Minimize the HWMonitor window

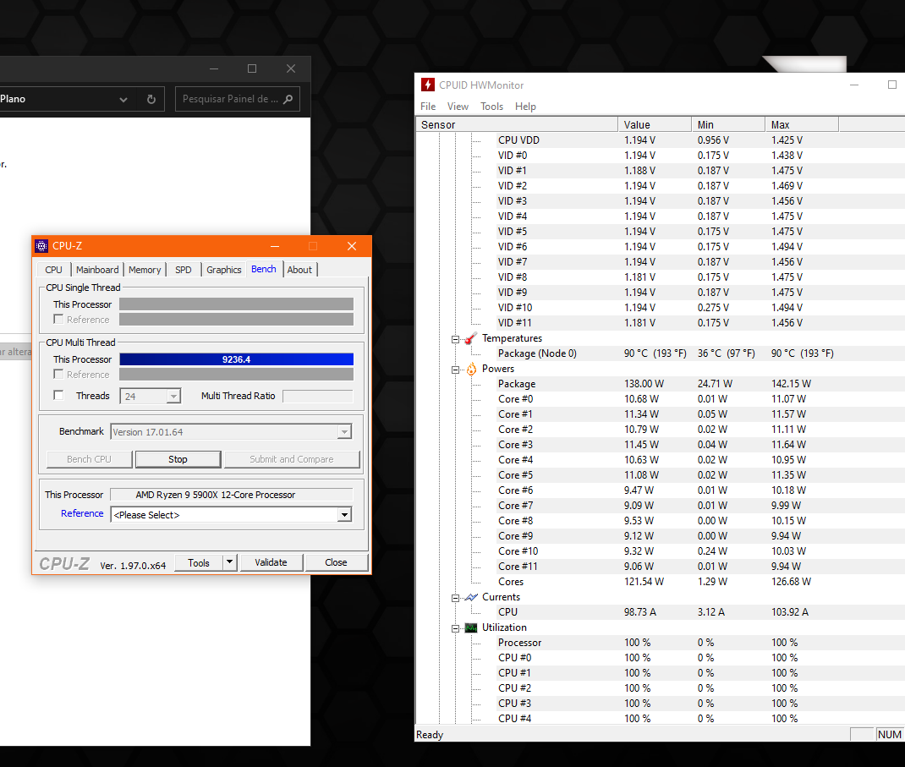(x=854, y=85)
